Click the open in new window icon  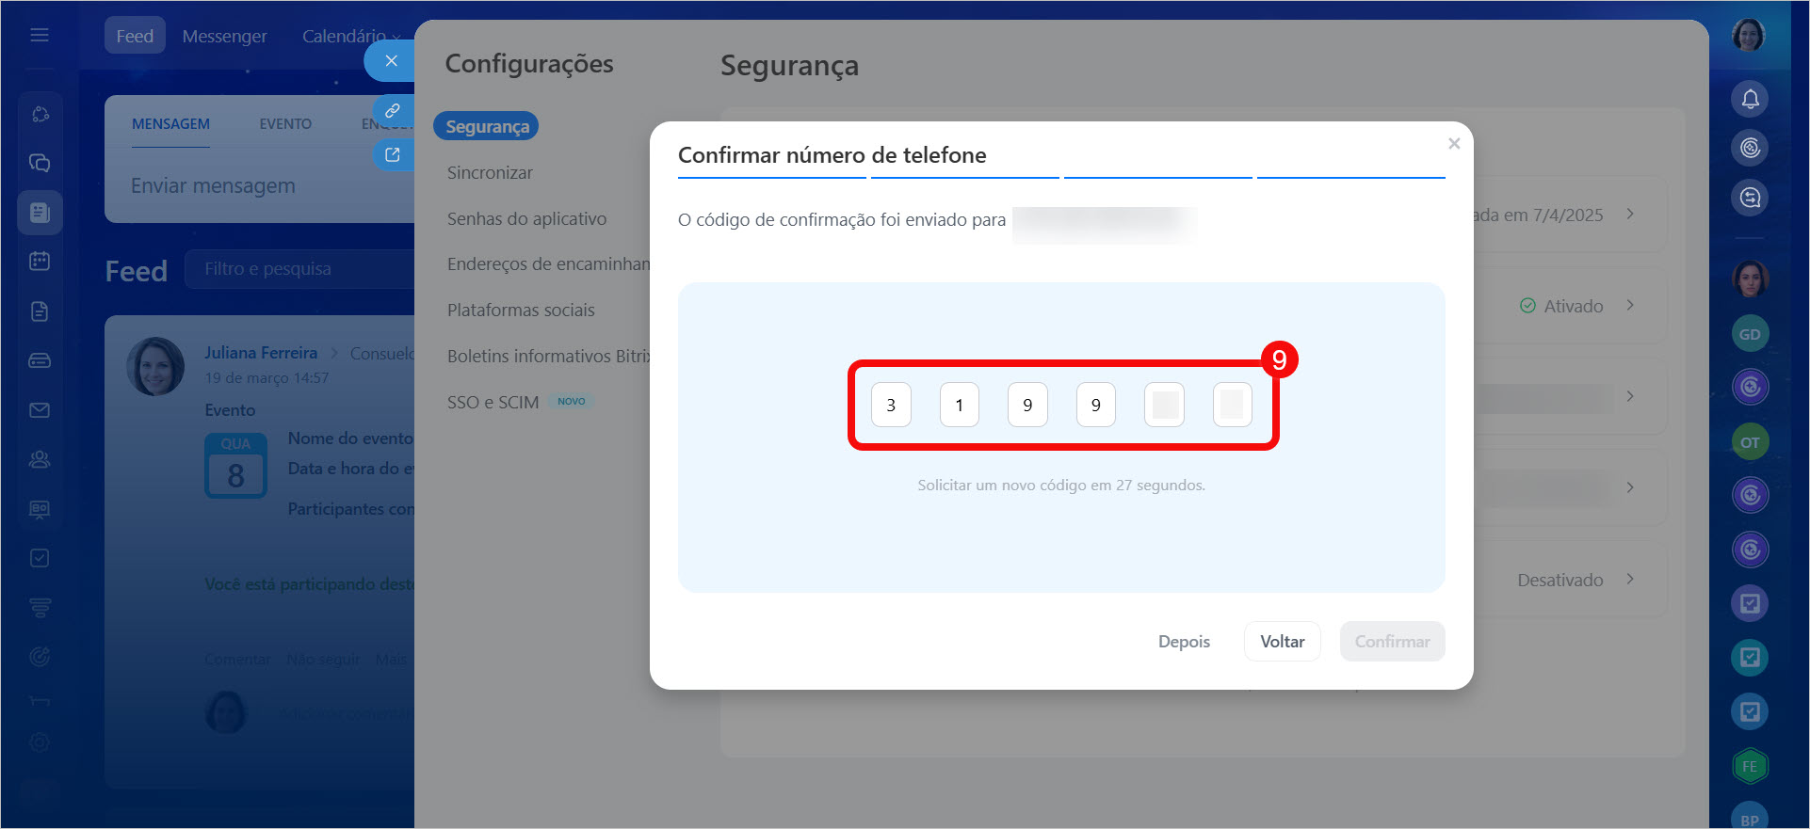(393, 155)
